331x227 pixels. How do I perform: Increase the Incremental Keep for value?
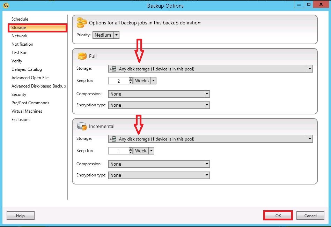(131, 149)
